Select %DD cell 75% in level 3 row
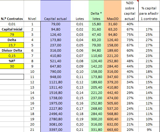 click(130, 35)
